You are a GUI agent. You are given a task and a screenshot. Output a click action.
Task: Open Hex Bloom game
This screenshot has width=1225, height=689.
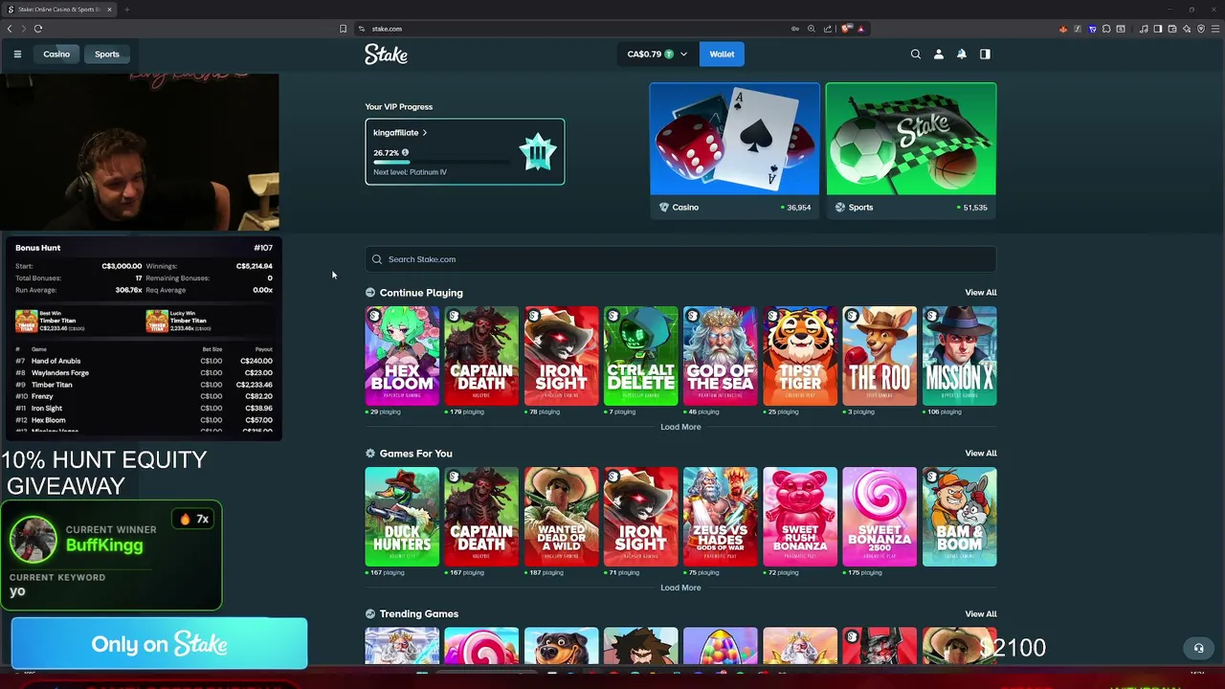click(402, 356)
